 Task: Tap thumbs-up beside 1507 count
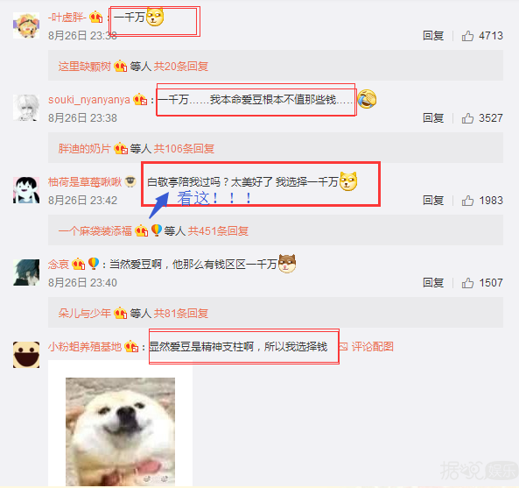point(467,283)
